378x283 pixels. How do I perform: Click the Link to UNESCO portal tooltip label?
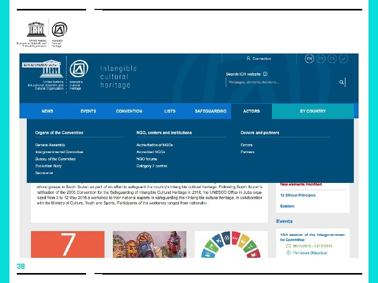pos(40,65)
